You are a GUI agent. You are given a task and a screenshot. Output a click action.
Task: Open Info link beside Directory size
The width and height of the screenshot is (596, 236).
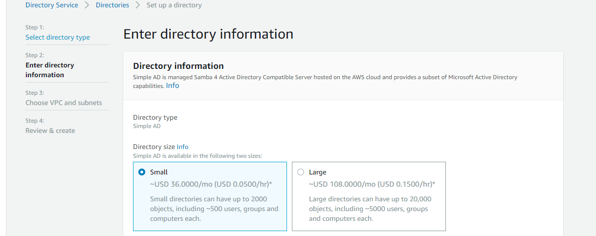[x=182, y=147]
